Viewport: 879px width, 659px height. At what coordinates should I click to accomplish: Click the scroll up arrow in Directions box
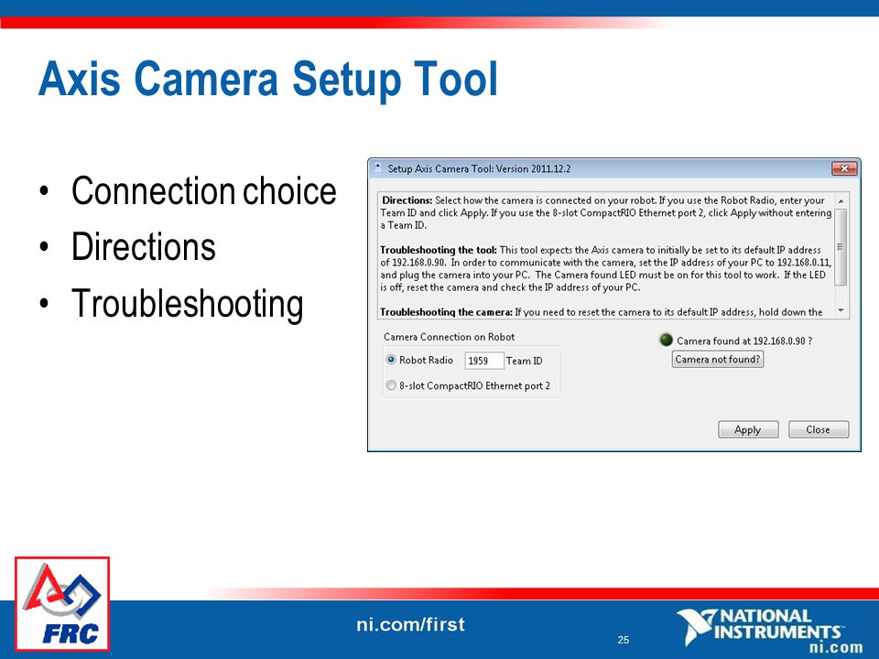point(841,200)
